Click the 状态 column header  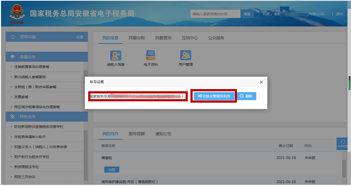(308, 146)
